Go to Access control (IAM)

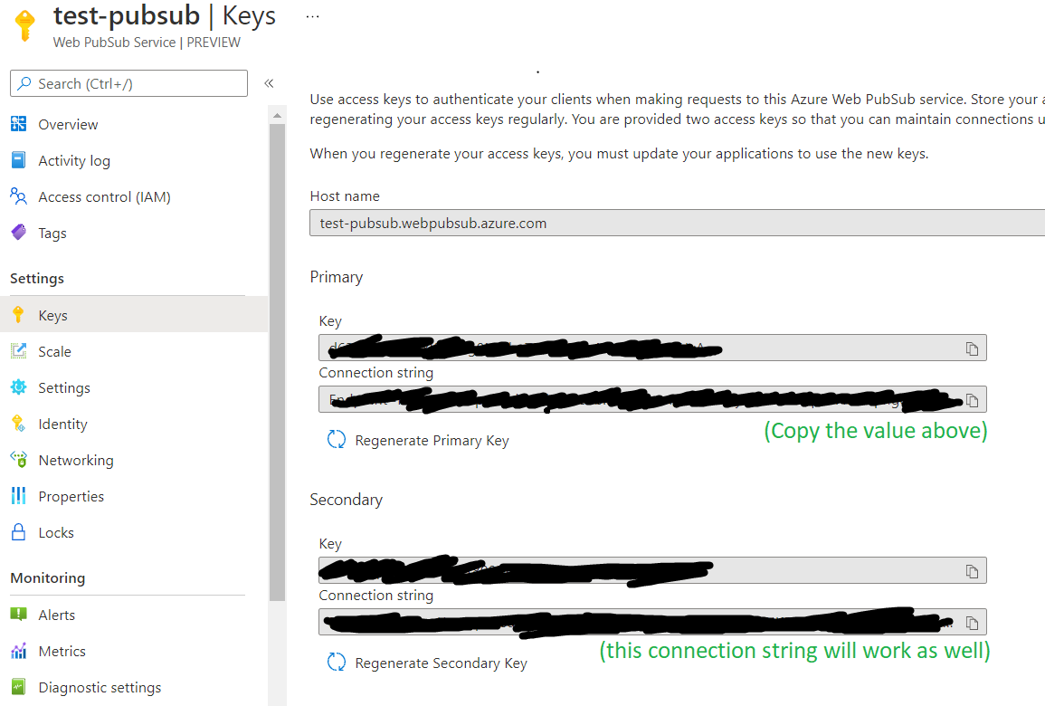tap(104, 197)
